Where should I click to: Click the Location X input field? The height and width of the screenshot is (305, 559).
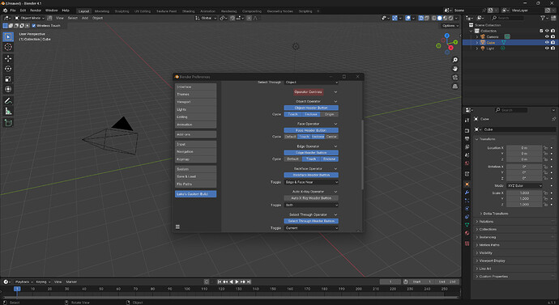[524, 148]
